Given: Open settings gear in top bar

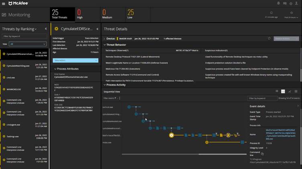Looking at the screenshot, I should [291, 4].
